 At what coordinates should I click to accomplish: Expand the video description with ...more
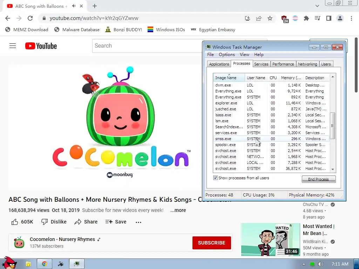coord(178,210)
